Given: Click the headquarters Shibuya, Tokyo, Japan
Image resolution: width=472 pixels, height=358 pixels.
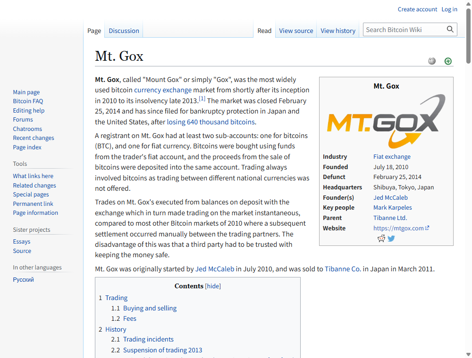Looking at the screenshot, I should click(x=404, y=187).
